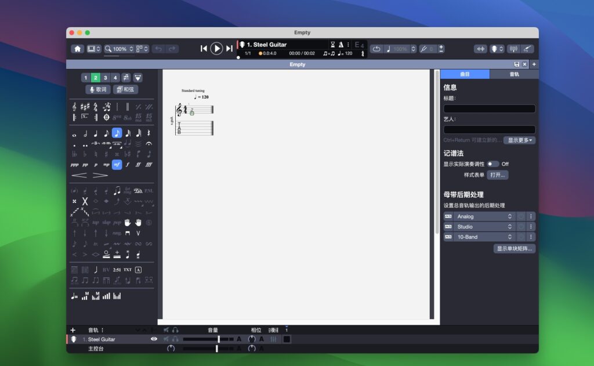Expand 显示更多 in the info panel
The height and width of the screenshot is (366, 594).
pos(520,140)
